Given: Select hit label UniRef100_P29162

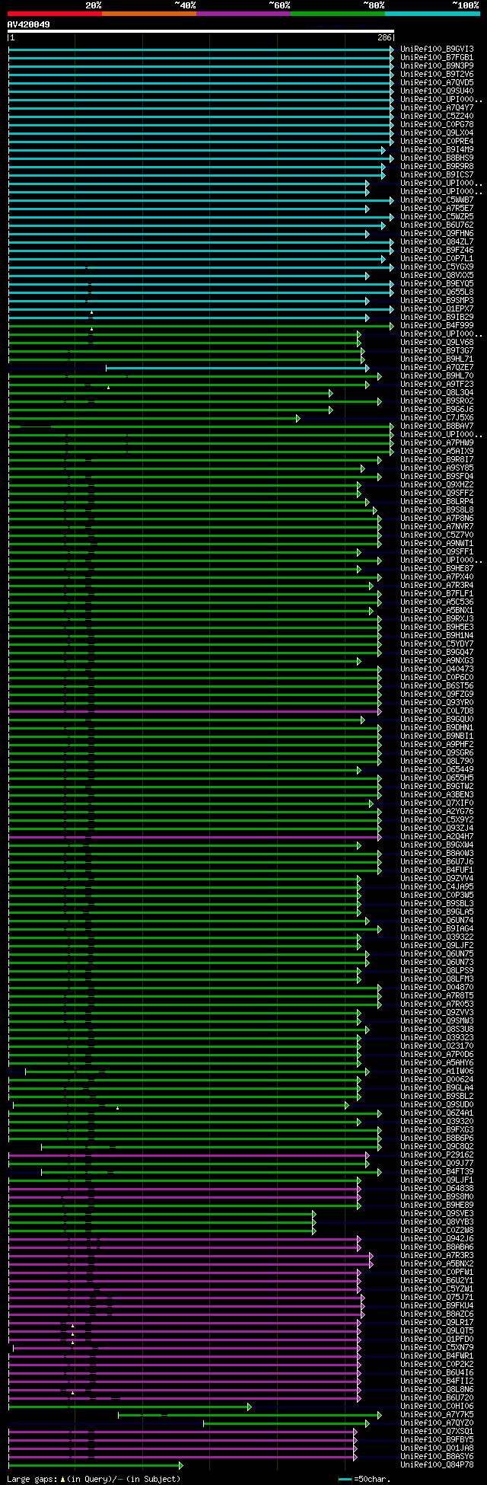Looking at the screenshot, I should point(437,1155).
